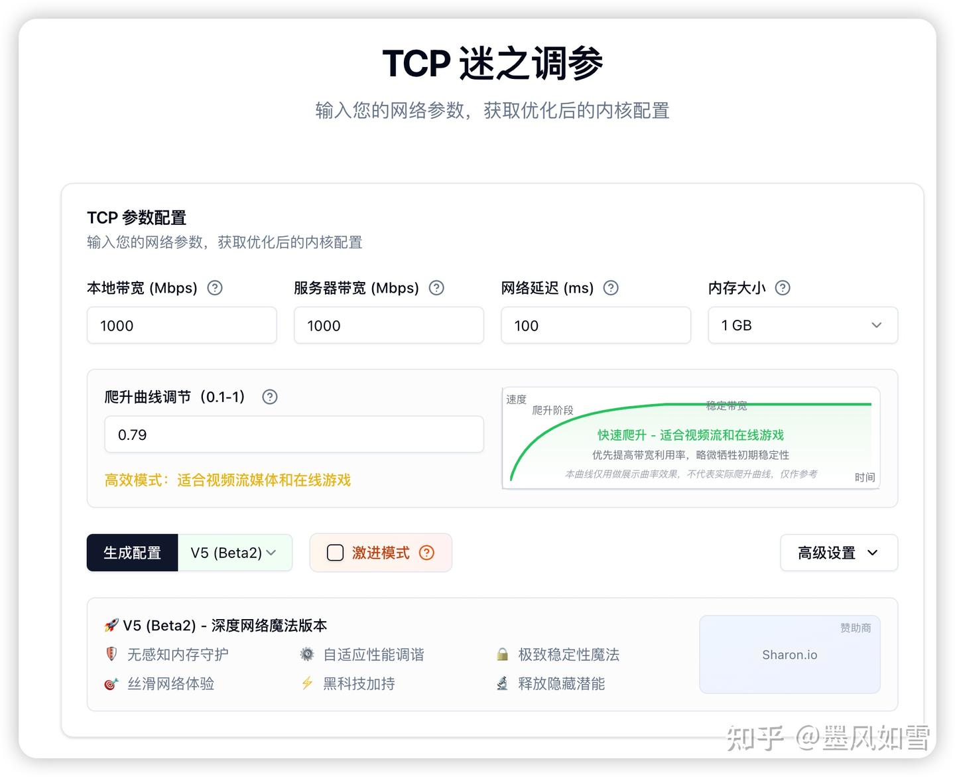The image size is (955, 777).
Task: Click the gear icon for 自适应性能调谐
Action: 307,654
